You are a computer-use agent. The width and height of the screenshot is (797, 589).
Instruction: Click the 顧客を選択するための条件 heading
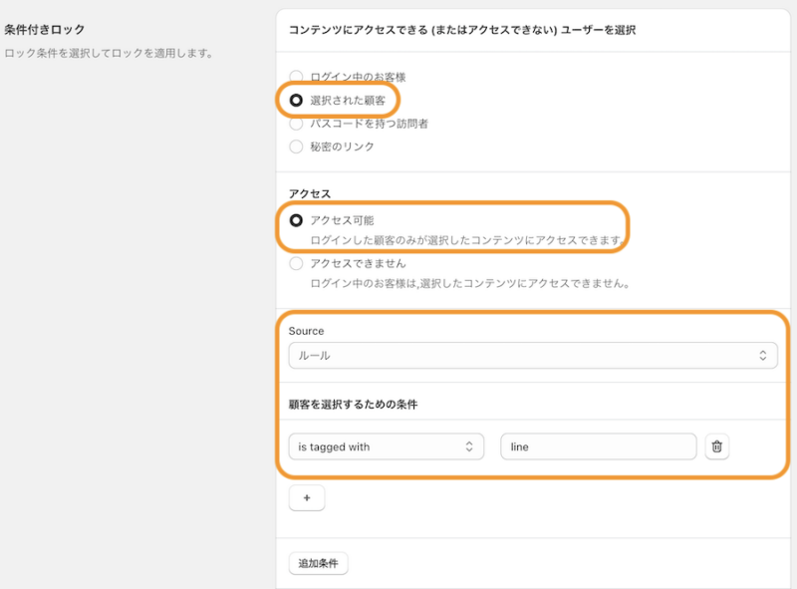[x=354, y=405]
